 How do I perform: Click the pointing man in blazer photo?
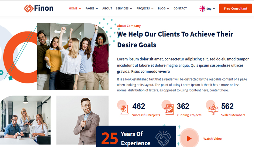click(82, 120)
